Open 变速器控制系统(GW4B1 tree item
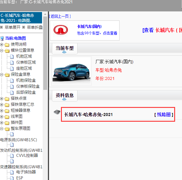 21,167
